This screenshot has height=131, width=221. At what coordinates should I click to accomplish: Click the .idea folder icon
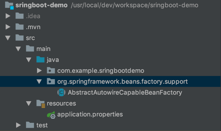click(x=20, y=16)
